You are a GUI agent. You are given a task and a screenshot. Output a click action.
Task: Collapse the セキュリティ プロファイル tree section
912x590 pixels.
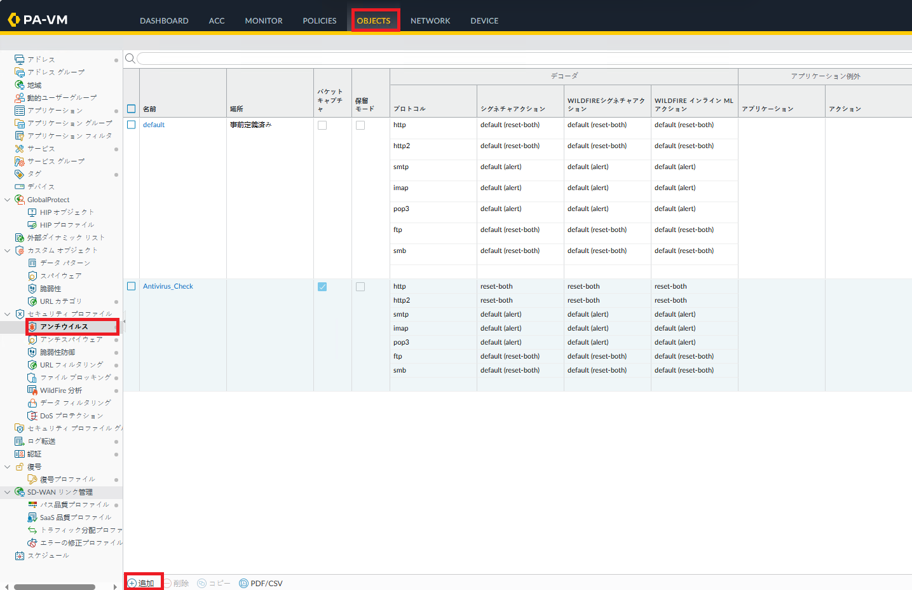(8, 314)
